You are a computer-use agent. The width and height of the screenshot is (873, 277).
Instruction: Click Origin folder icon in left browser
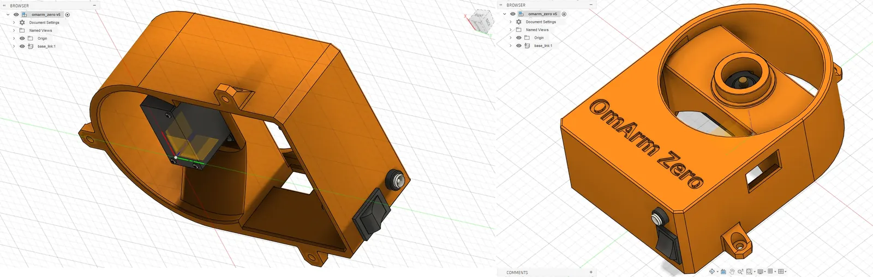click(x=31, y=38)
